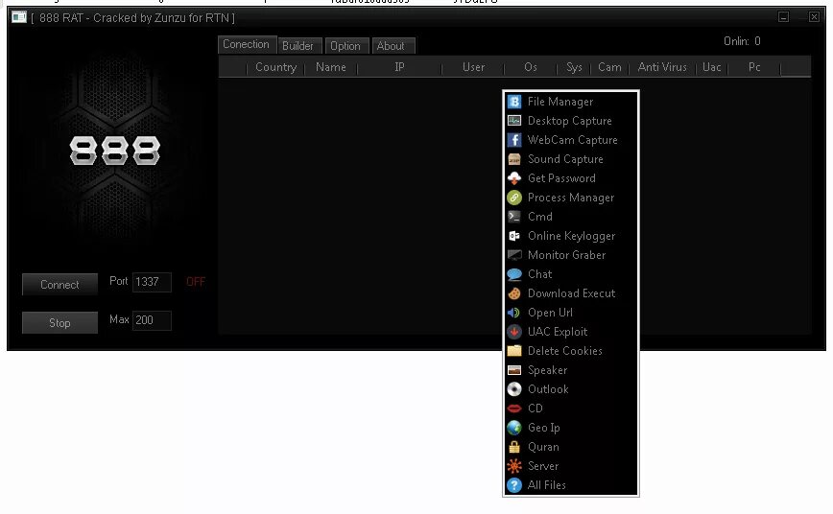833x514 pixels.
Task: Click the speech bubble icon beside Chat
Action: tap(514, 274)
